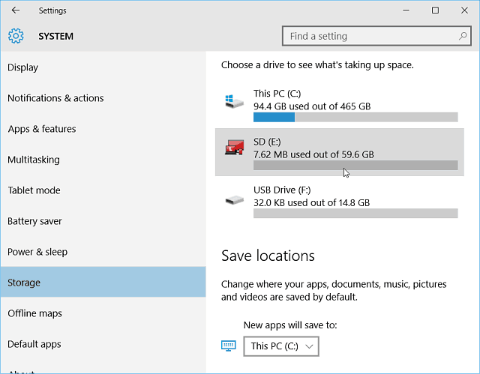Image resolution: width=480 pixels, height=374 pixels.
Task: Click the 7.62 MB used out of 59.6 GB text
Action: click(313, 154)
